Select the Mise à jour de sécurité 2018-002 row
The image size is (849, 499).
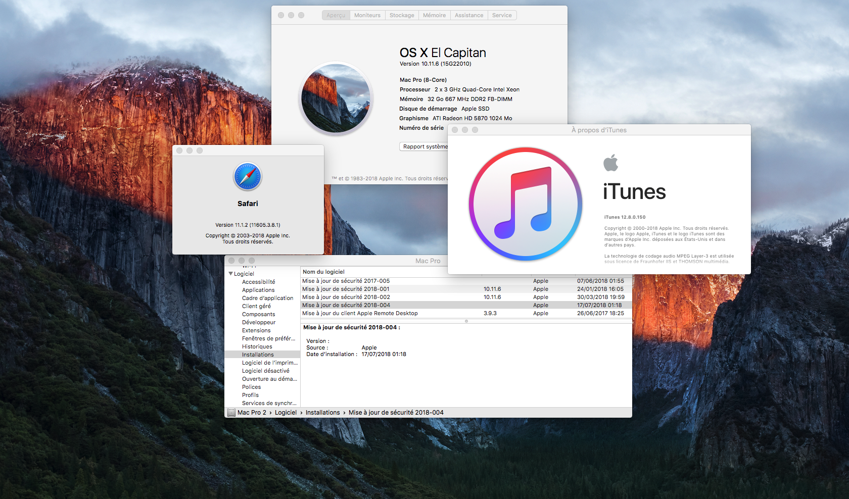pos(466,297)
